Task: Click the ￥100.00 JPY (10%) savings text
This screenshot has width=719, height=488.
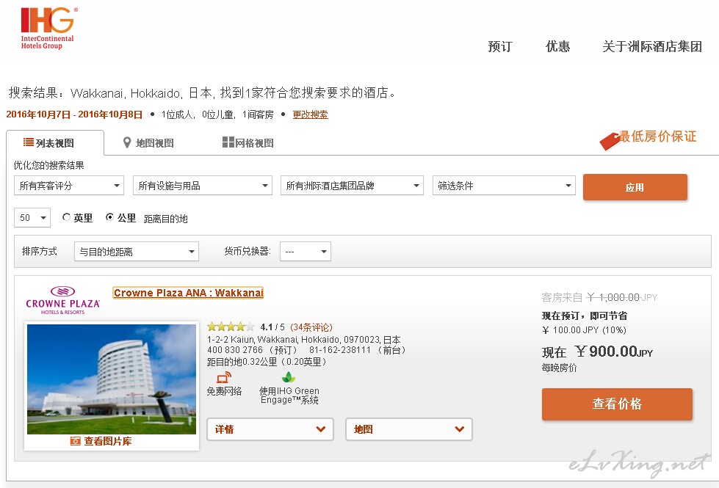Action: point(584,330)
